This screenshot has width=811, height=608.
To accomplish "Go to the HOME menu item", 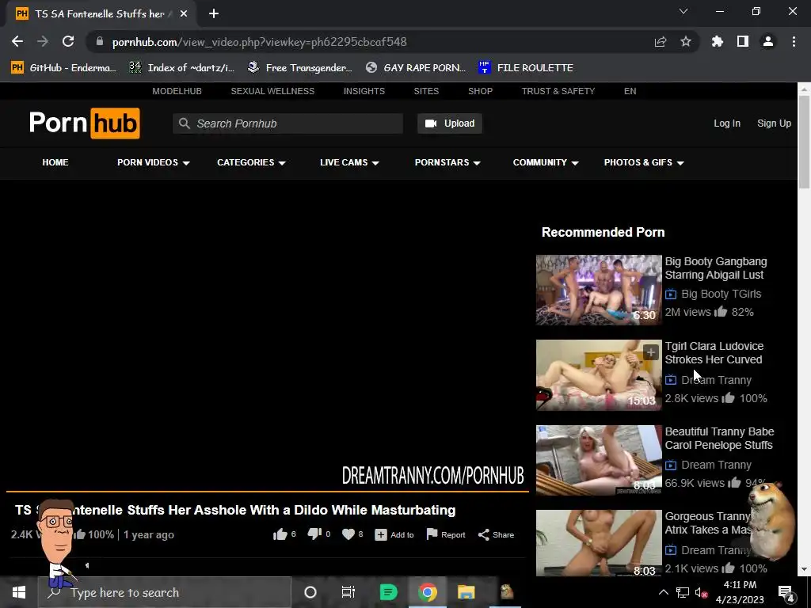I will click(55, 162).
